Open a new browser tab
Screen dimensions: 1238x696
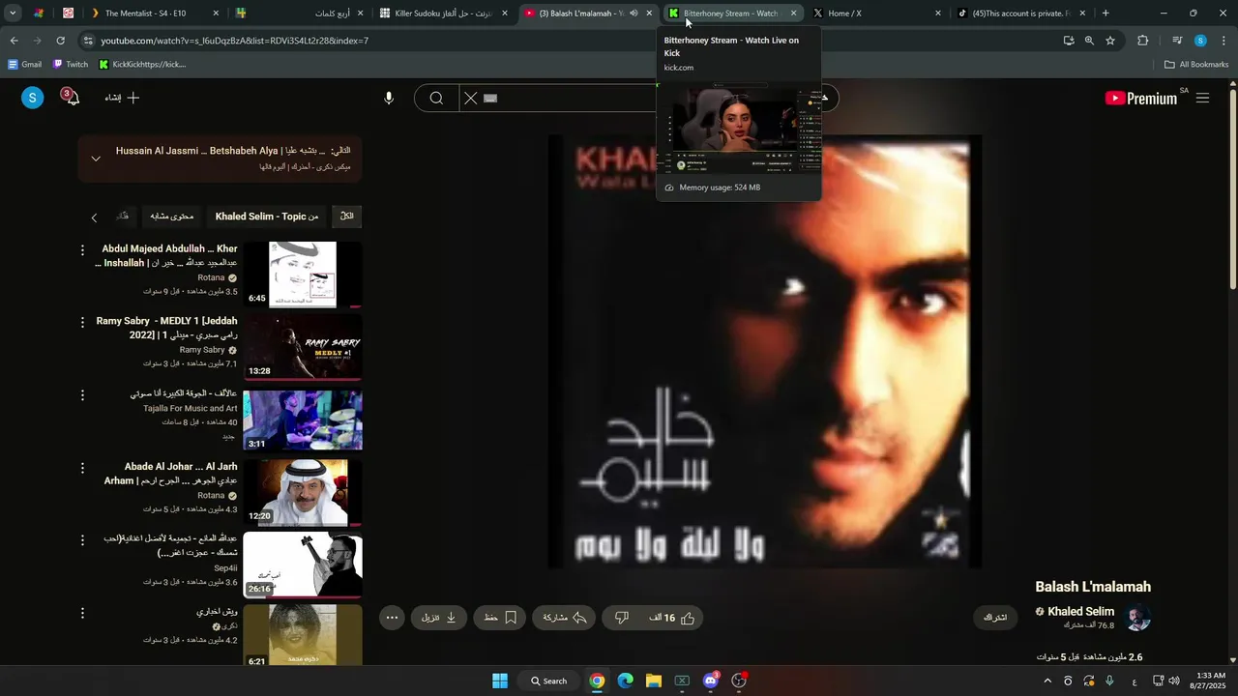[x=1105, y=14]
